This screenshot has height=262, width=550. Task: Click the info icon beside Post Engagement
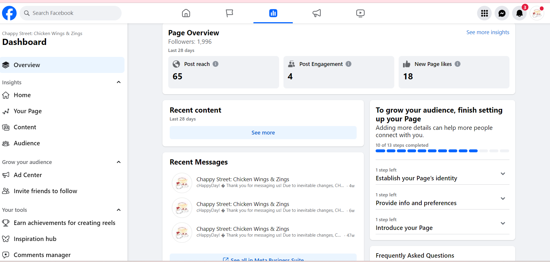point(348,64)
